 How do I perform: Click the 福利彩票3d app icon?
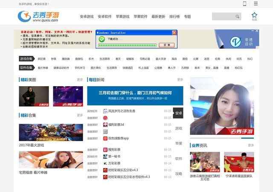pyautogui.click(x=105, y=125)
